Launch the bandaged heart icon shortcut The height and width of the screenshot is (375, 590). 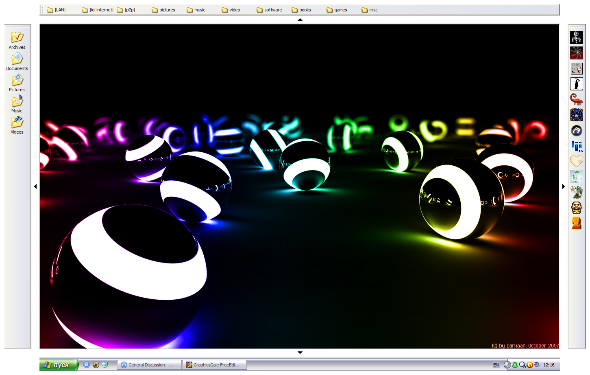[x=576, y=161]
